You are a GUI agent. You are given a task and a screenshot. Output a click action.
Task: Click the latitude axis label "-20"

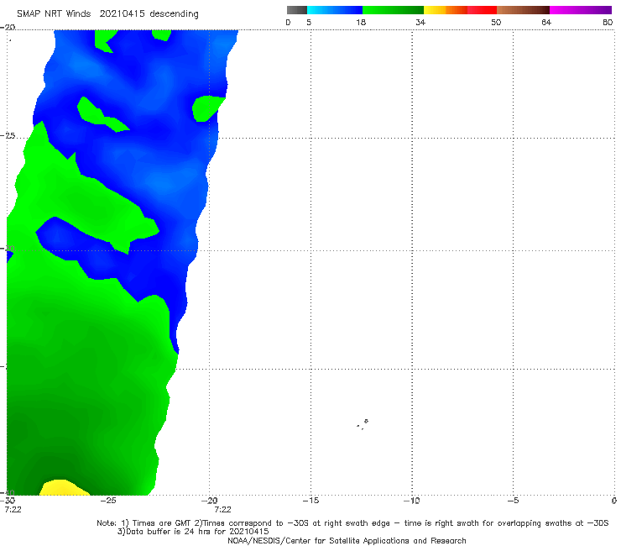click(x=8, y=27)
